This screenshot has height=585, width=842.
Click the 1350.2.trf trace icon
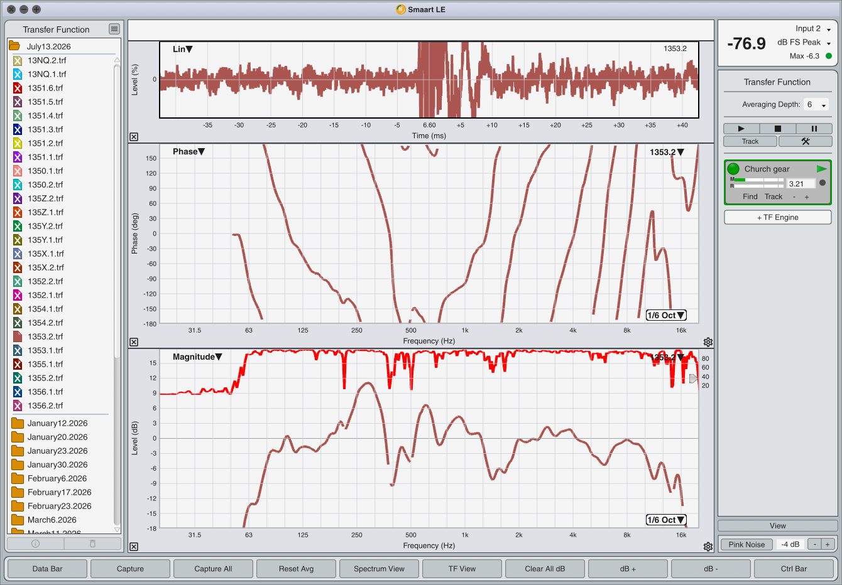tap(18, 185)
